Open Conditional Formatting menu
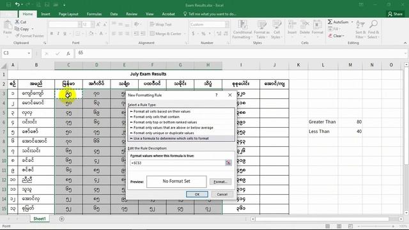This screenshot has height=230, width=409. tap(242, 29)
